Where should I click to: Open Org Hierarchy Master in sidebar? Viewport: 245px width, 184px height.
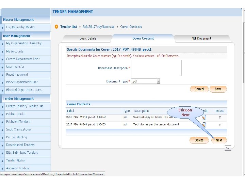[20, 27]
